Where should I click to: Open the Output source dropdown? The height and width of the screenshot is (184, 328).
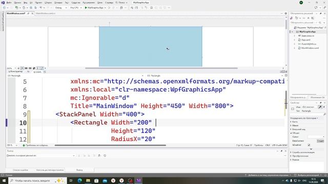(x=41, y=155)
